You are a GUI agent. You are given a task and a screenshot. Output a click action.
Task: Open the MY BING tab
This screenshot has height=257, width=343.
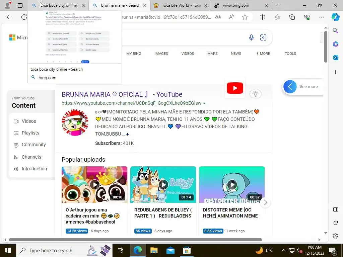point(134,54)
